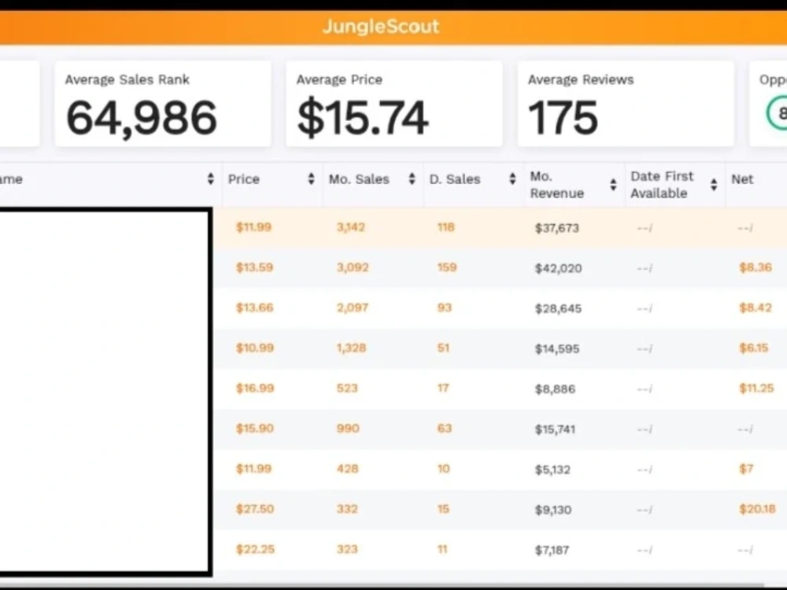Click monthly sales 323

(x=347, y=549)
